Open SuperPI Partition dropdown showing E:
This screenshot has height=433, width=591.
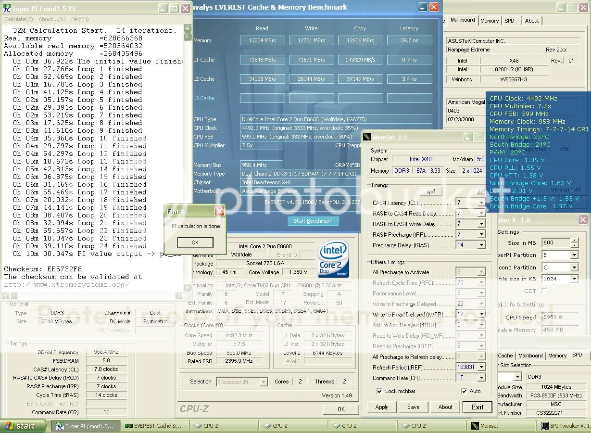(x=574, y=255)
